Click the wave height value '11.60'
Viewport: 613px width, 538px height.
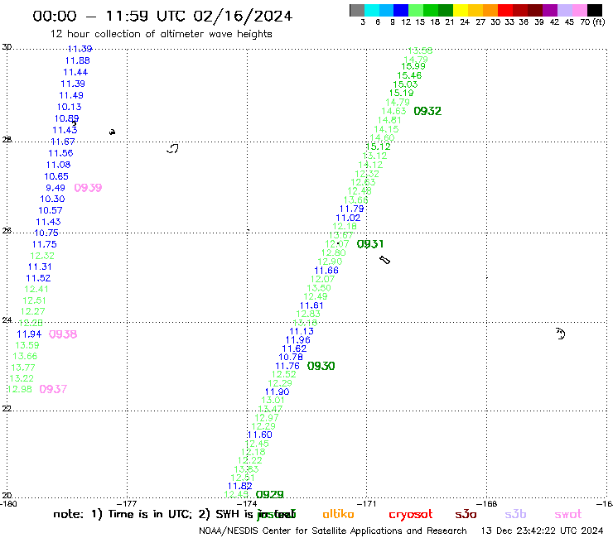click(x=259, y=435)
